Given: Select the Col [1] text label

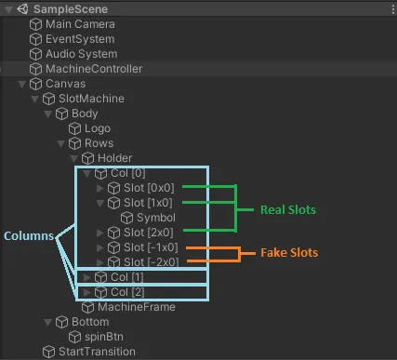Looking at the screenshot, I should pos(127,277).
